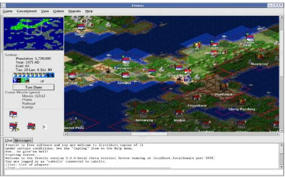The height and width of the screenshot is (177, 285).
Task: Click the Yogyakarta city icon
Action: click(197, 98)
